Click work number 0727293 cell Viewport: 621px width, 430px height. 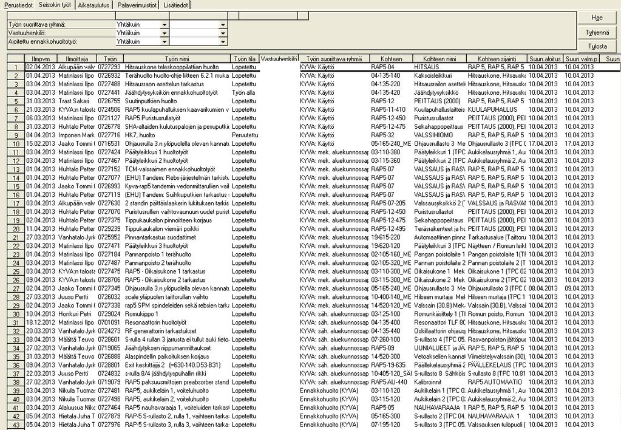(x=109, y=67)
